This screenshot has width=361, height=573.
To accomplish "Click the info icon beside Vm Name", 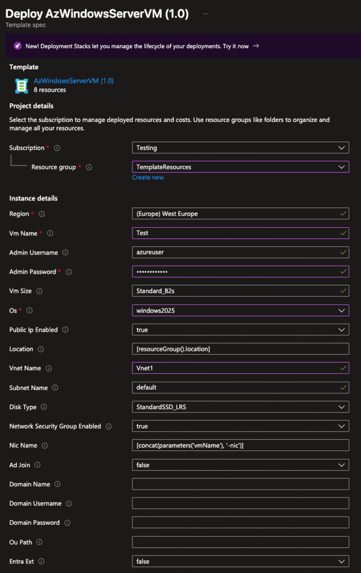I will tap(50, 233).
